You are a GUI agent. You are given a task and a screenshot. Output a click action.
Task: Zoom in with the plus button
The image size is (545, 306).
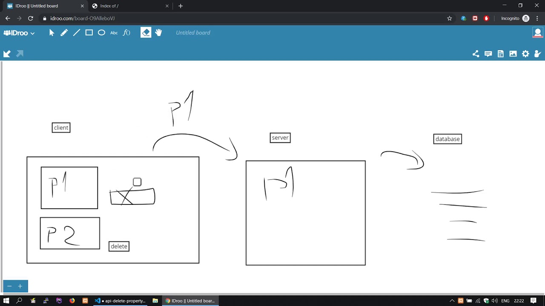[x=20, y=286]
